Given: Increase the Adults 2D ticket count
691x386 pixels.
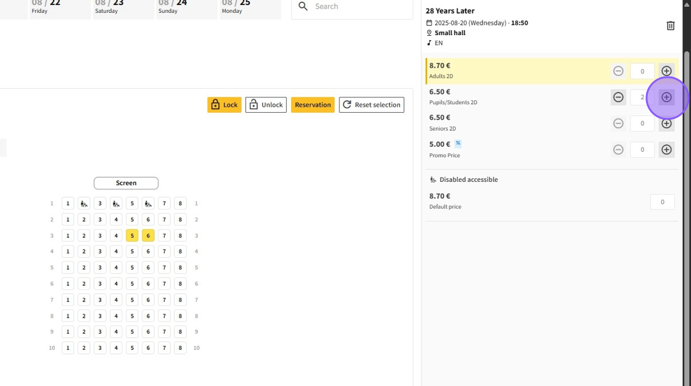Looking at the screenshot, I should (x=666, y=71).
